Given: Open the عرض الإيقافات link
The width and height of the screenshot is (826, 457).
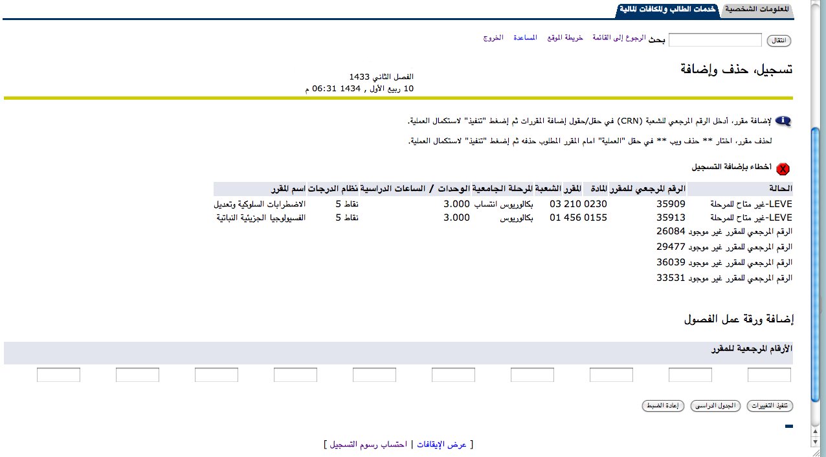Looking at the screenshot, I should click(x=441, y=445).
